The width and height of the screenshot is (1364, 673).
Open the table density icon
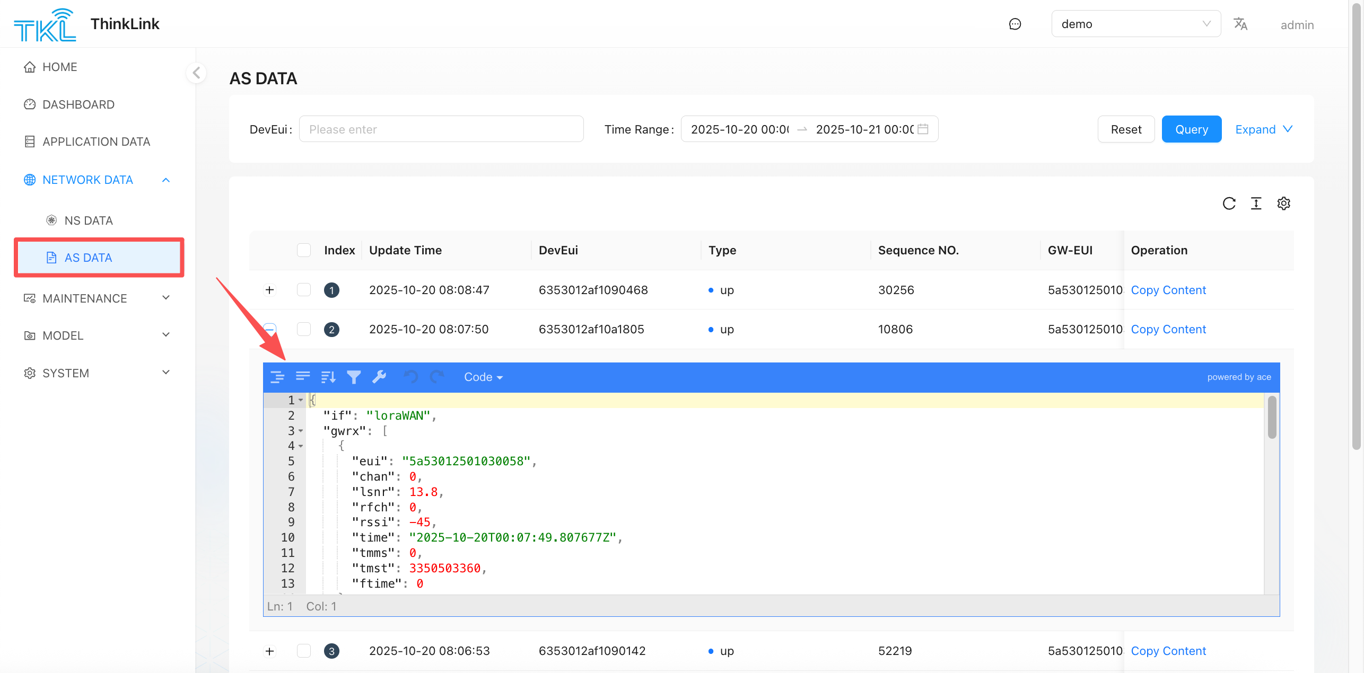pyautogui.click(x=1256, y=203)
